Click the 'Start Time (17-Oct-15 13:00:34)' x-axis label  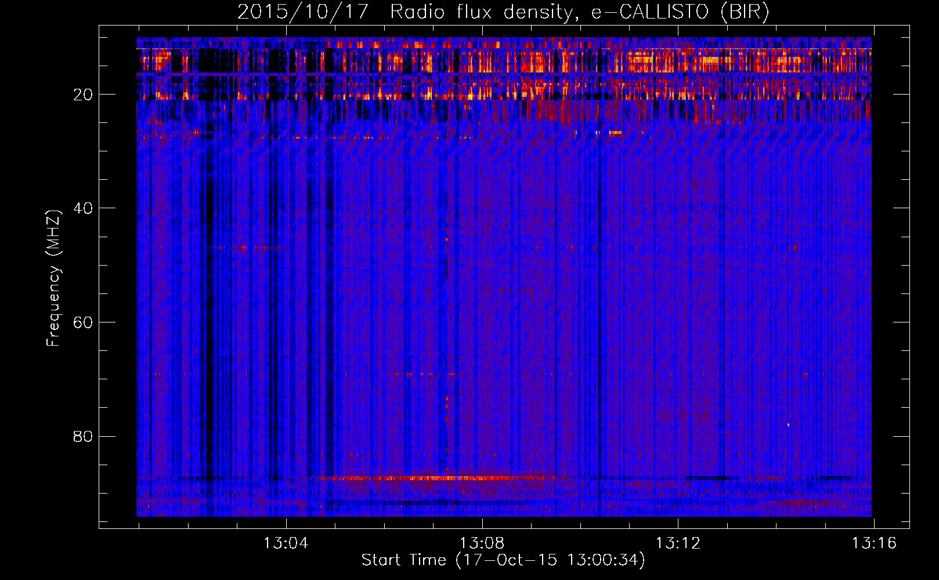click(x=503, y=560)
